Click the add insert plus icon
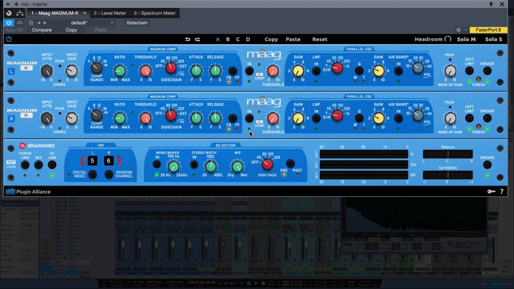514x289 pixels. 16,4
